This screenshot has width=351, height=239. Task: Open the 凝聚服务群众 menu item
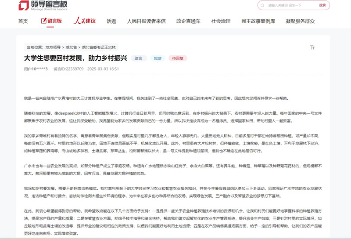(300, 21)
